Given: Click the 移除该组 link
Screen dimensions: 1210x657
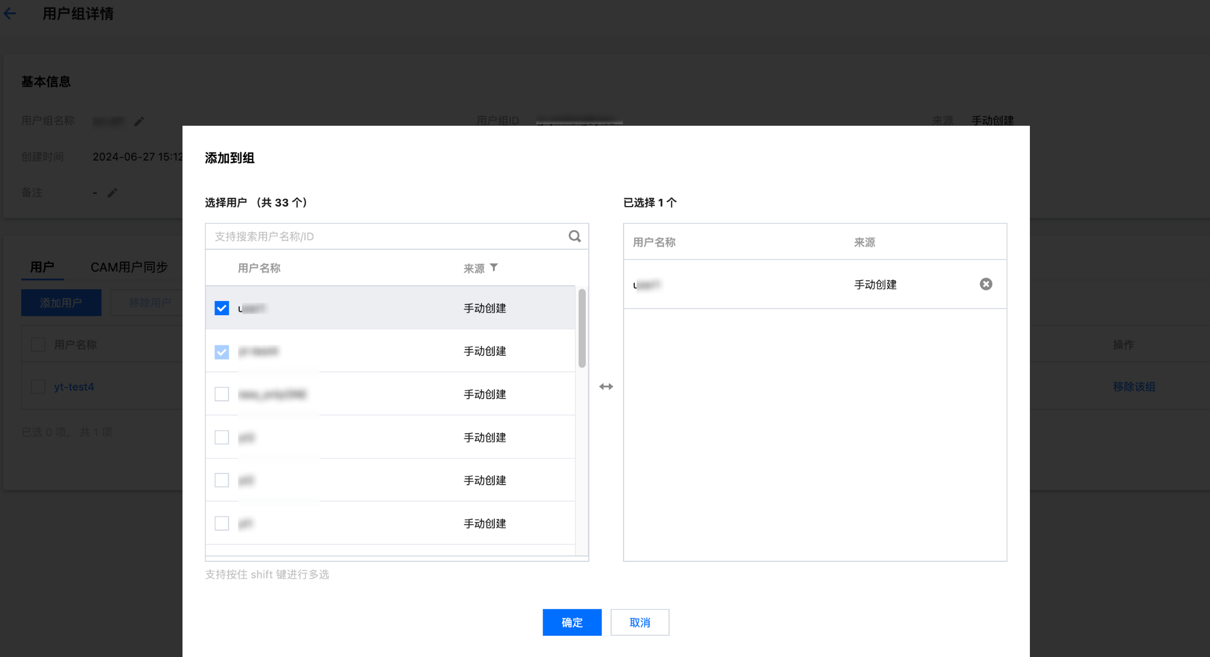Looking at the screenshot, I should click(1133, 387).
